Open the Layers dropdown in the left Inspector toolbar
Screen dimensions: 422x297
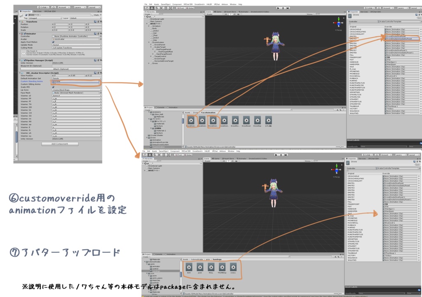coord(80,7)
